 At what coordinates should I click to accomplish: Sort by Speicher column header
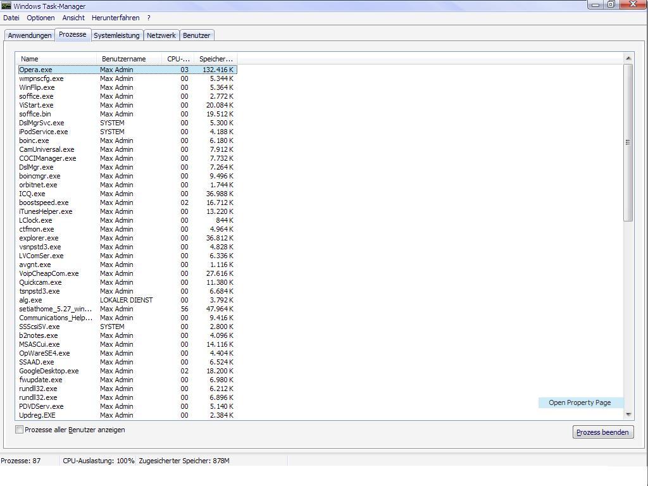click(215, 59)
